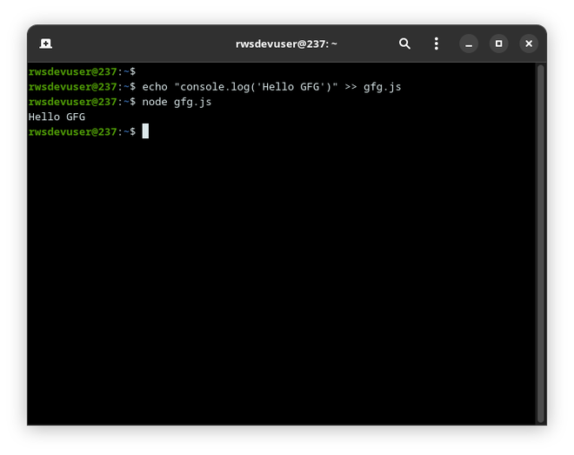Viewport: 574px width, 455px height.
Task: Click the 'node gfg.js' command text
Action: 177,102
